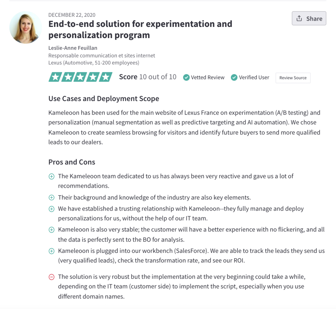Click the red minus icon beside the con
The height and width of the screenshot is (309, 336).
pos(52,277)
